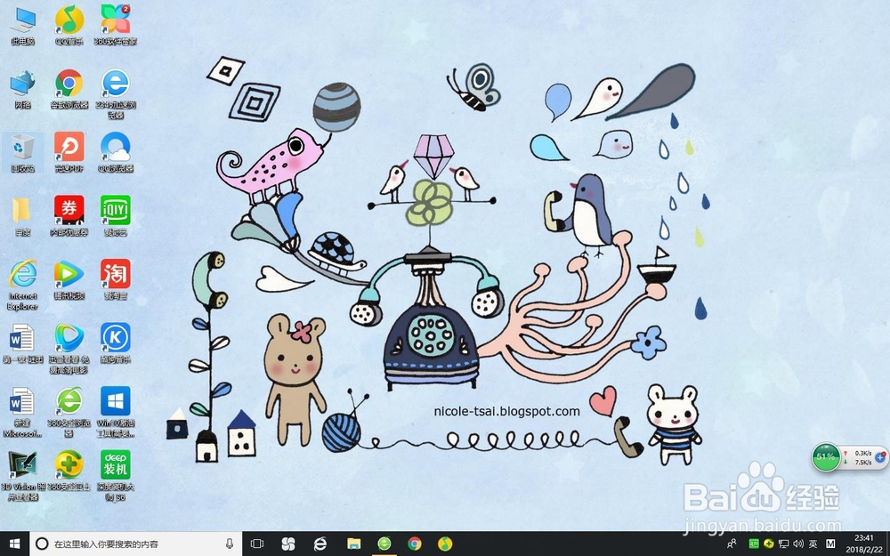Click the taskbar search box
The height and width of the screenshot is (556, 890).
(x=136, y=544)
